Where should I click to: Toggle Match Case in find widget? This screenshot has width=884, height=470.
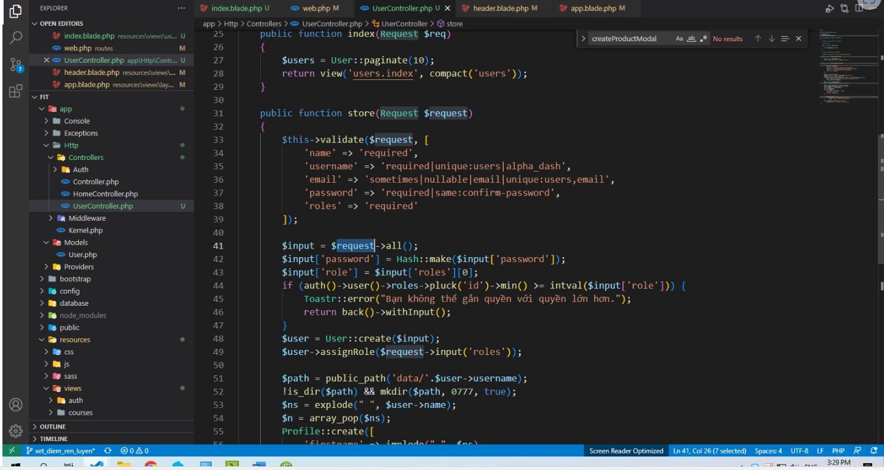pos(679,39)
